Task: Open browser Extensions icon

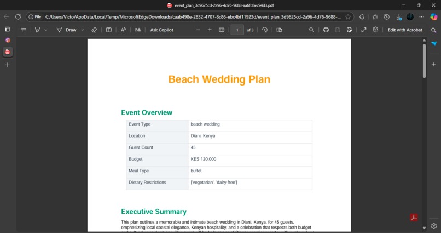Action: [362, 17]
